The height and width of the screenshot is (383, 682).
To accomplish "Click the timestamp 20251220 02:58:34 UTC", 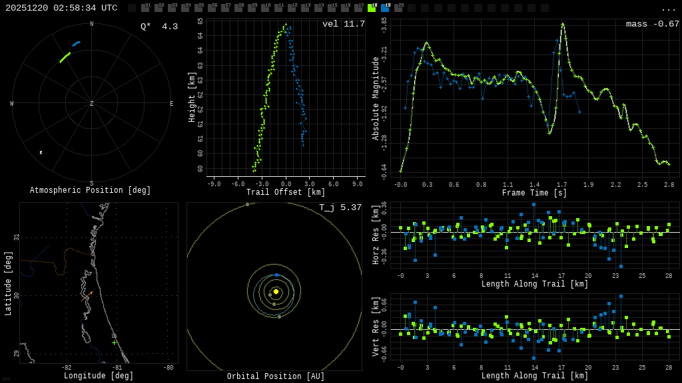I will [61, 8].
